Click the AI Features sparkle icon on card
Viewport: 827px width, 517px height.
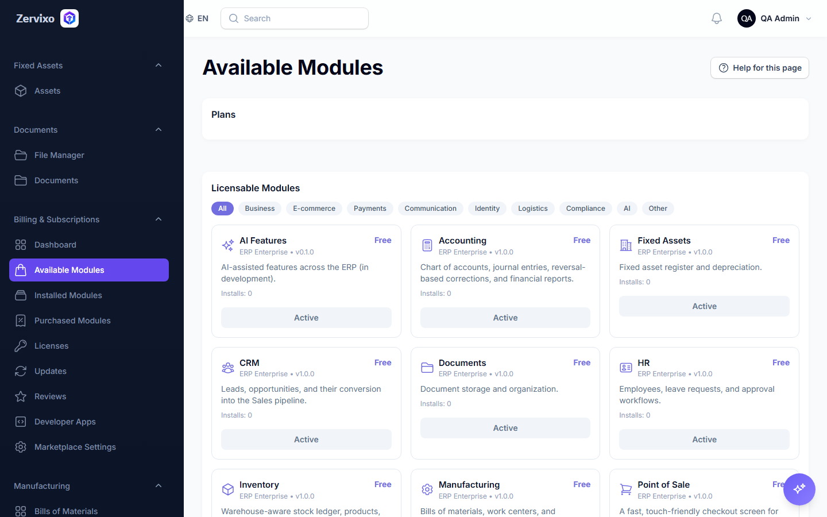[228, 245]
